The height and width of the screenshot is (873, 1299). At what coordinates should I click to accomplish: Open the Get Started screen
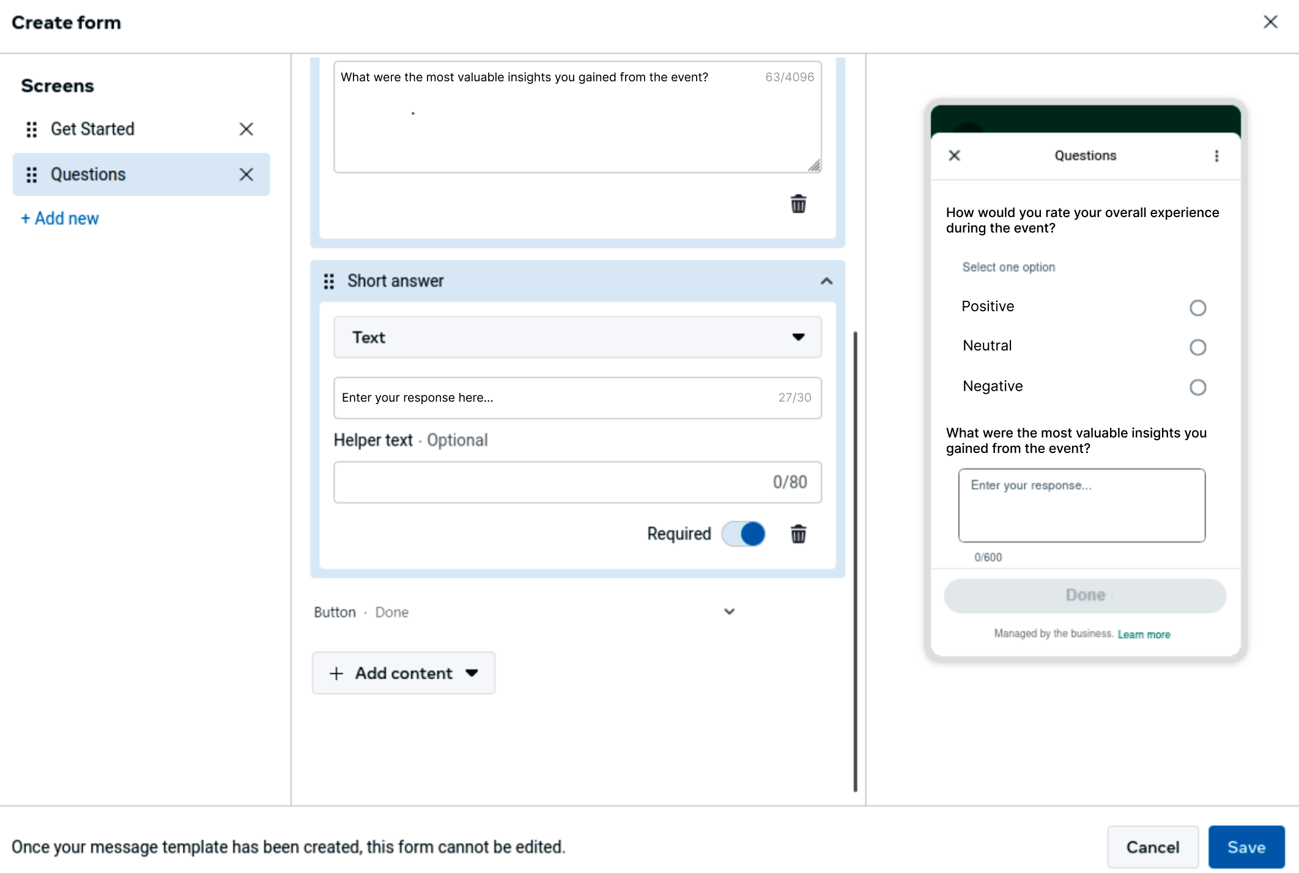pos(92,129)
